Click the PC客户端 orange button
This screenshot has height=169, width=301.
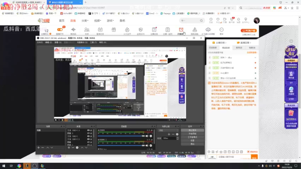(x=249, y=30)
